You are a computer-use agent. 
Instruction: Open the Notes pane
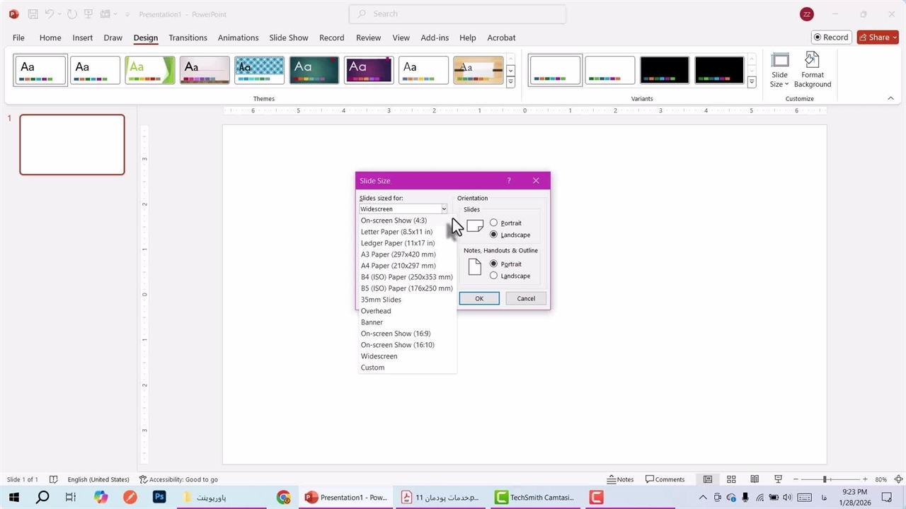coord(620,479)
